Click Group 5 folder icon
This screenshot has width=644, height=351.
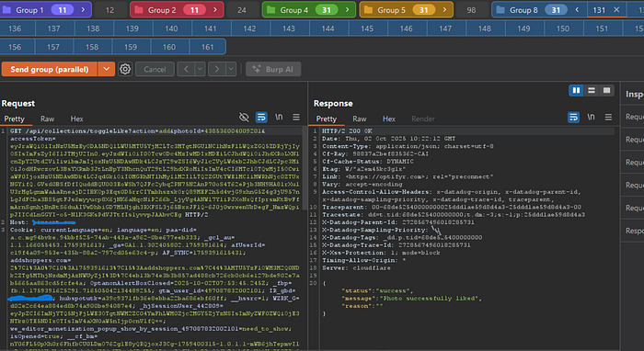click(x=368, y=10)
